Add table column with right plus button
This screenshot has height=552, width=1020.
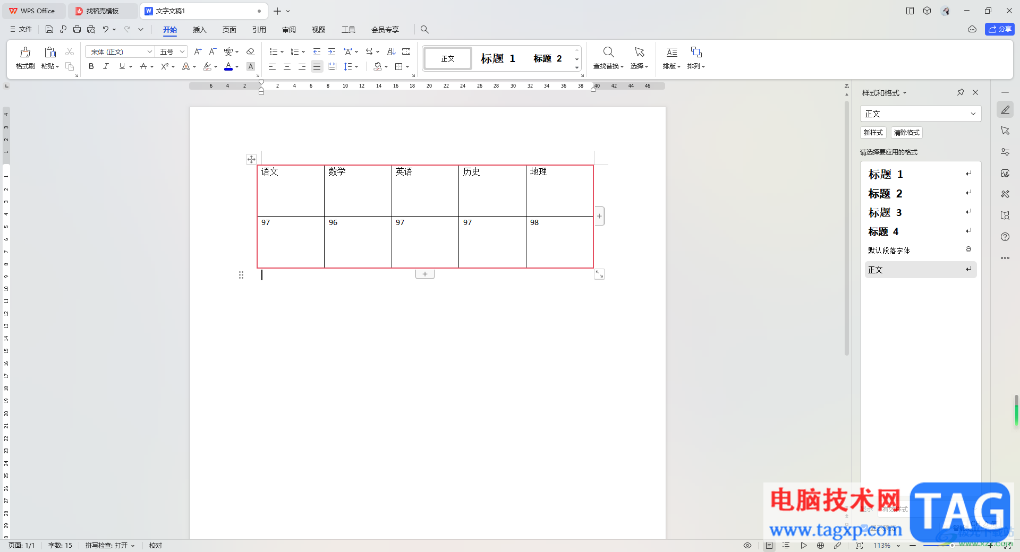click(x=599, y=216)
